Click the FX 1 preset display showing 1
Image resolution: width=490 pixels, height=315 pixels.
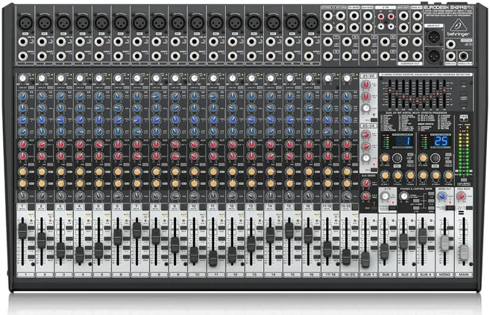[403, 141]
